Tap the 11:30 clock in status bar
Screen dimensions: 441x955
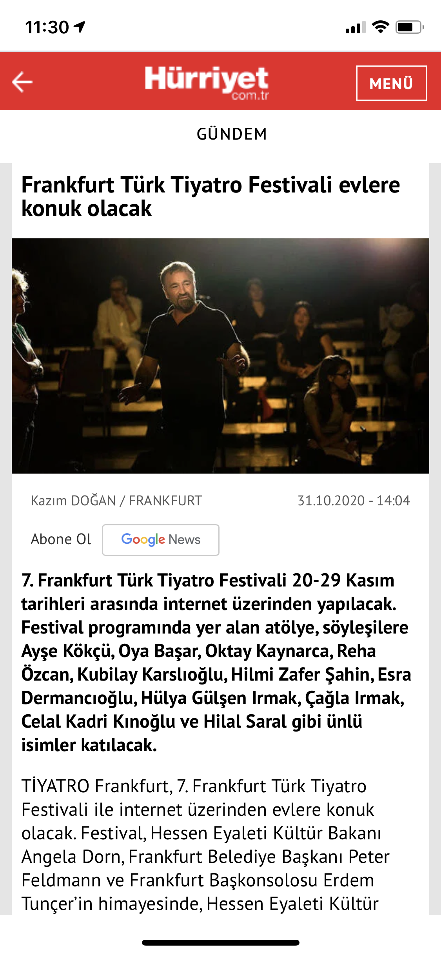[x=47, y=27]
